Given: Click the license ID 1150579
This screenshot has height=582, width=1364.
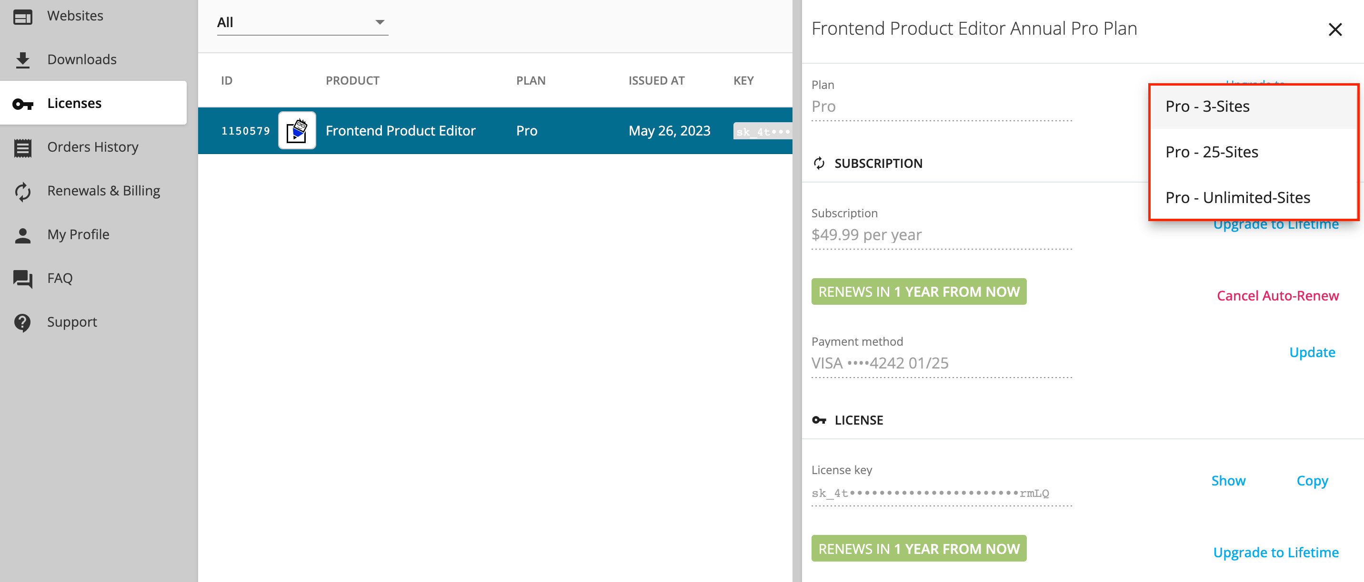Looking at the screenshot, I should 246,131.
